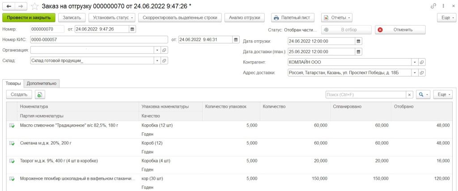Open the Установить статус dropdown
458x191 pixels.
click(112, 17)
